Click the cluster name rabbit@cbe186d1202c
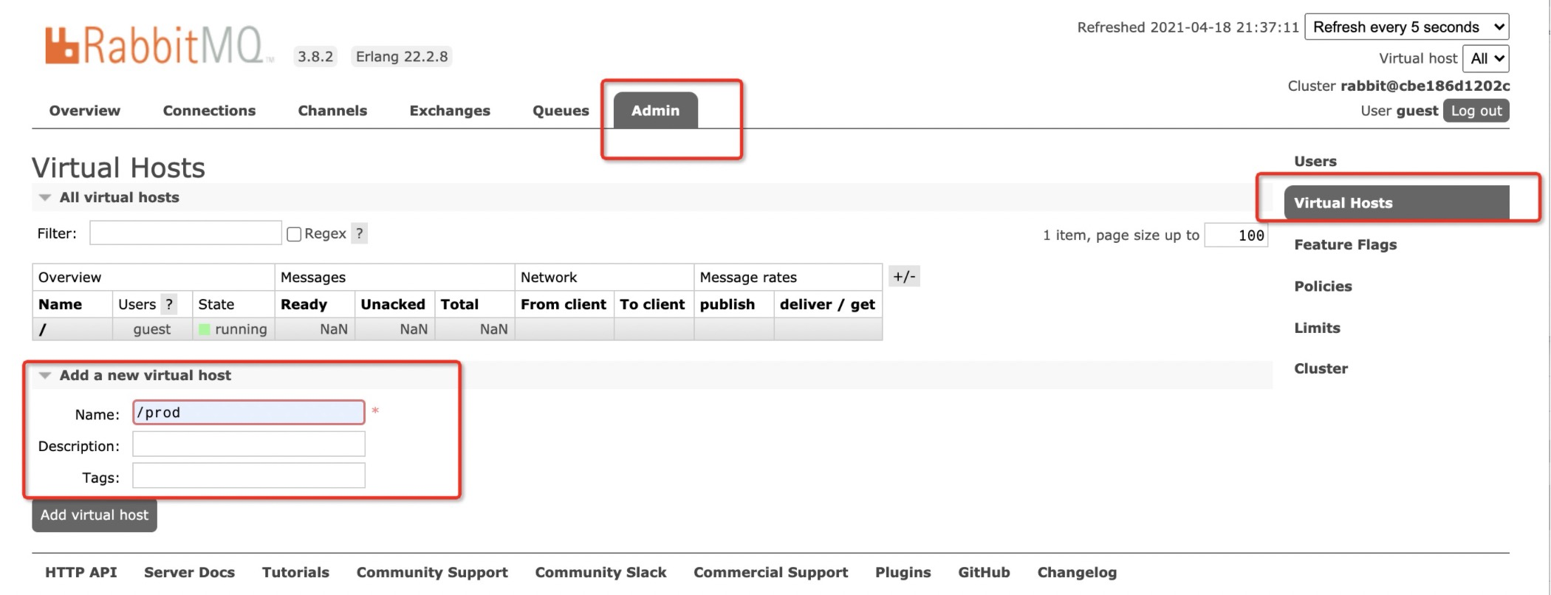1551x595 pixels. 1425,86
